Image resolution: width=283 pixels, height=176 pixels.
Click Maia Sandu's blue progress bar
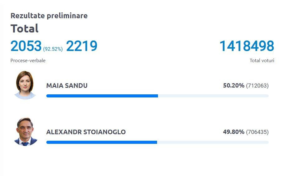(x=102, y=96)
